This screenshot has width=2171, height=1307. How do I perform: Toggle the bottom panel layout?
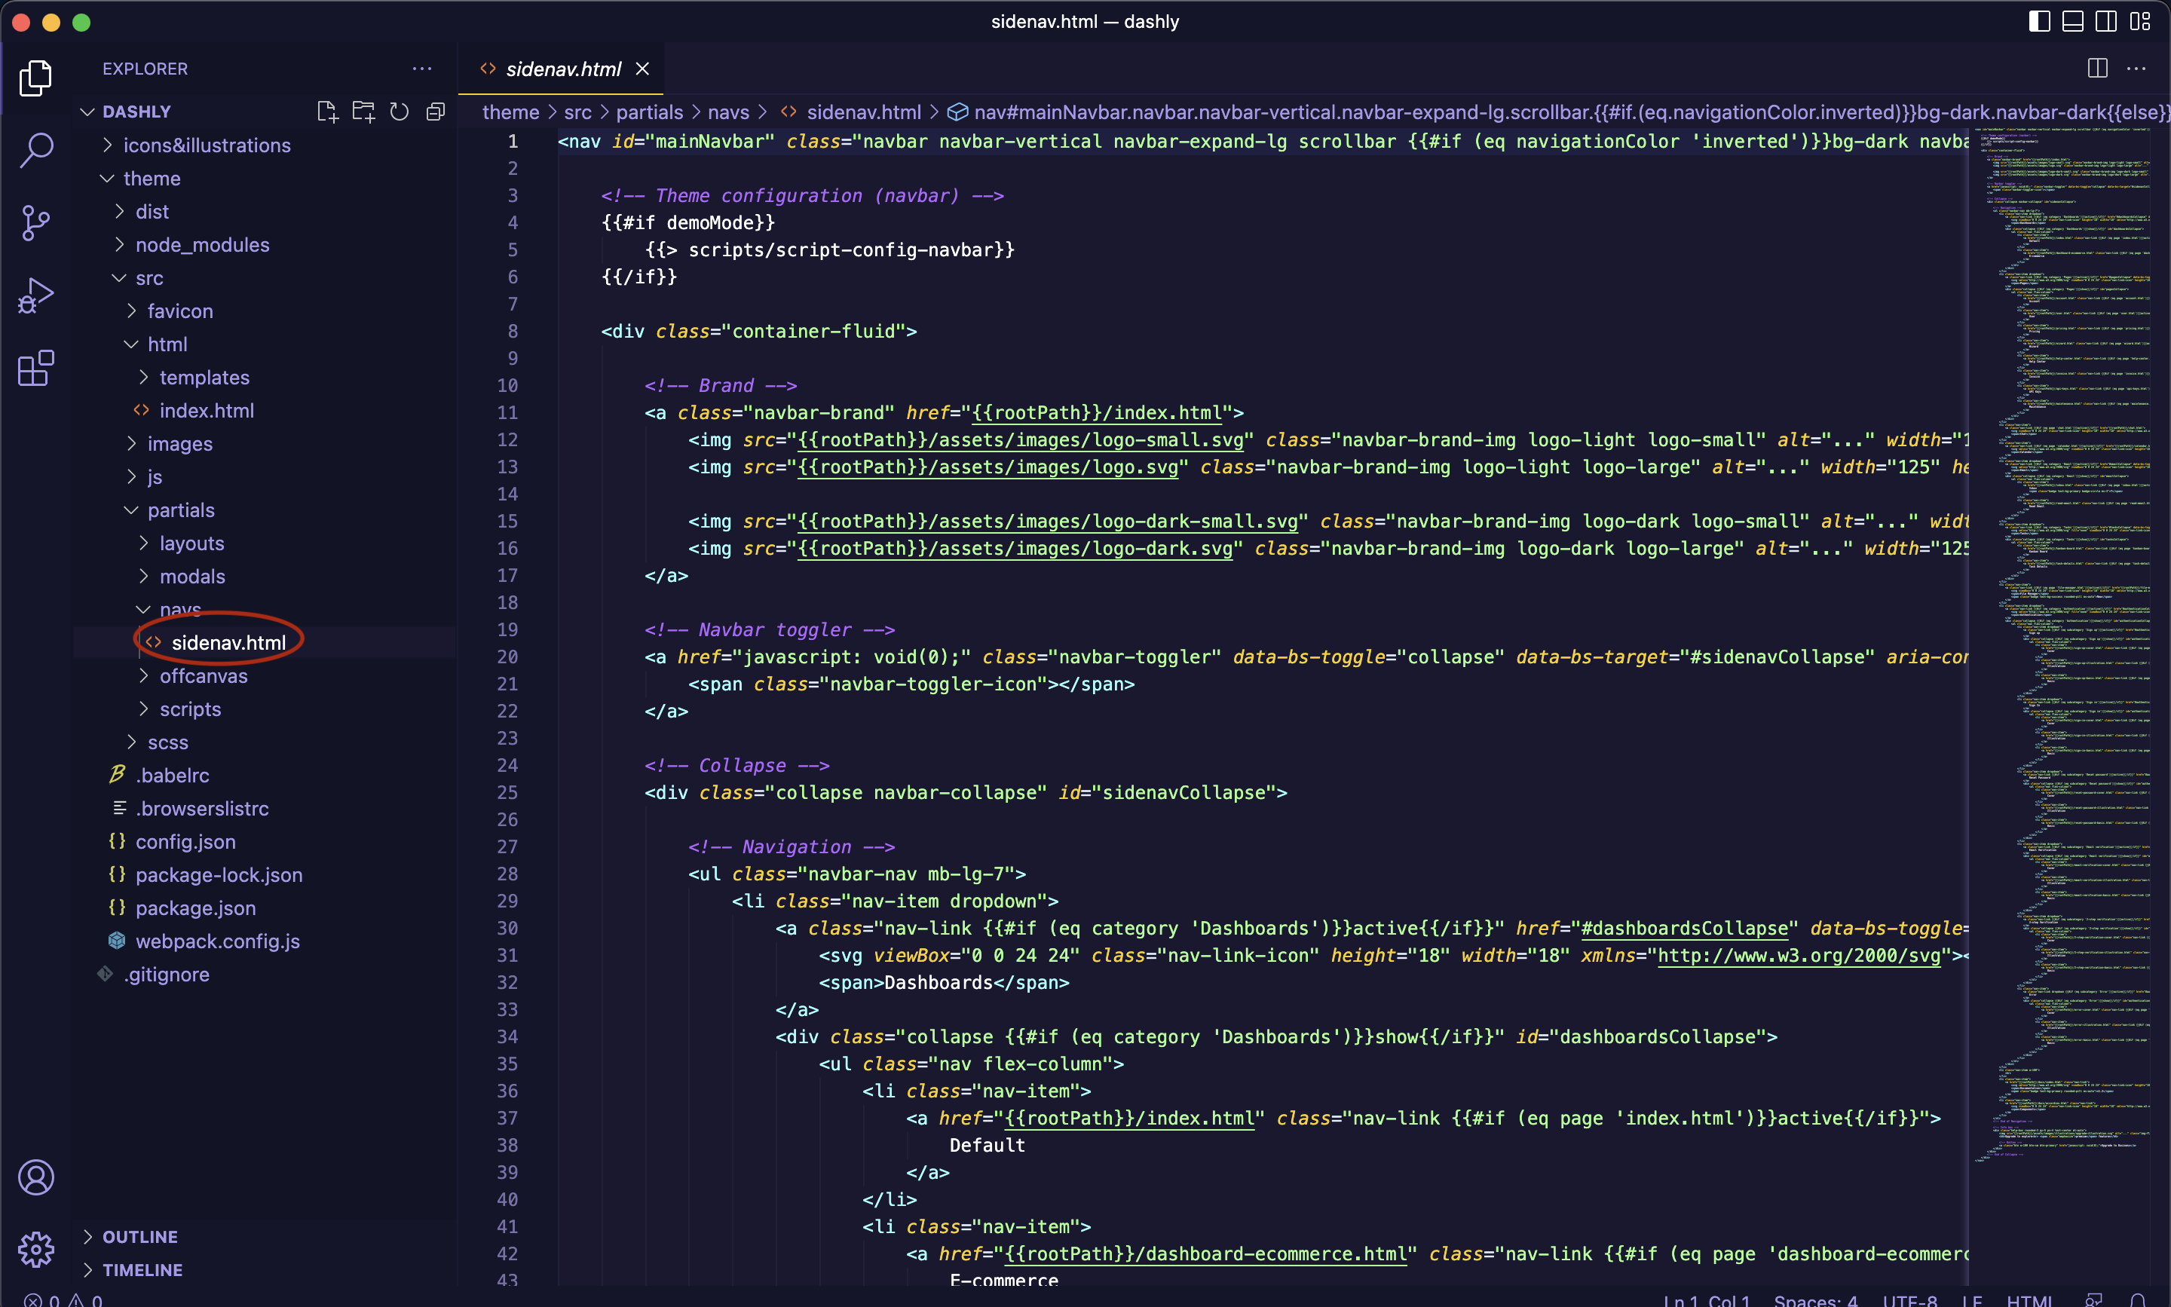pos(2073,21)
